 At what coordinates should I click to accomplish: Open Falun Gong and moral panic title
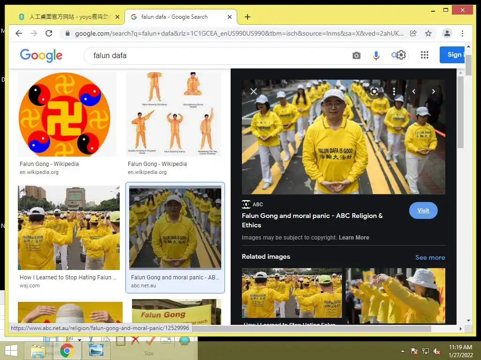312,220
